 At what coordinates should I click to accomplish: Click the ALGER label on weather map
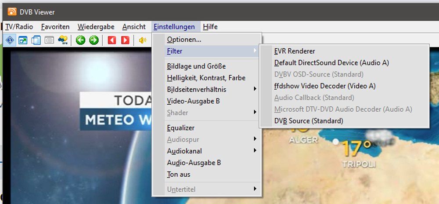tap(303, 140)
